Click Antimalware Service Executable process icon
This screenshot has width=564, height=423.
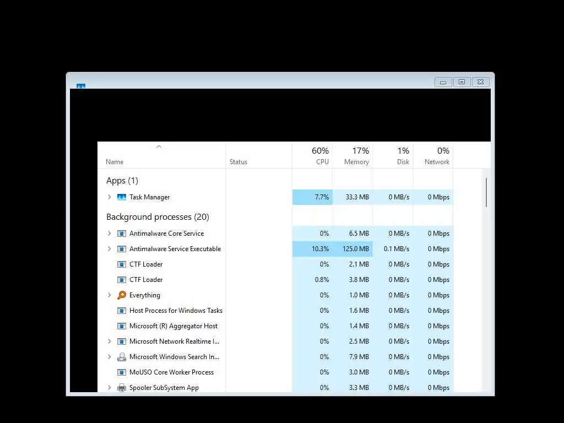coord(122,249)
